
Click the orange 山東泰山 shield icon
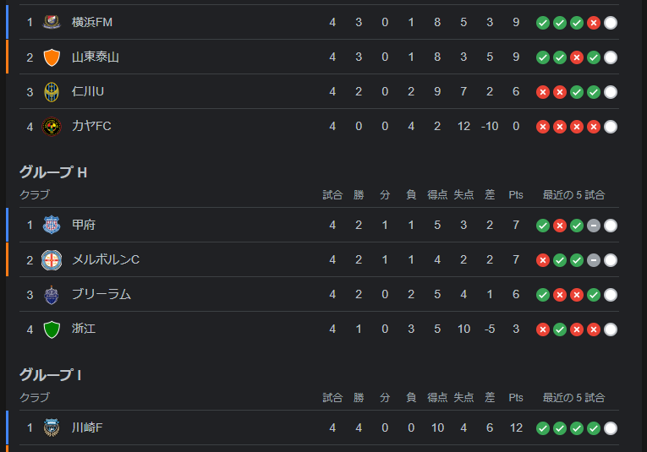[52, 57]
